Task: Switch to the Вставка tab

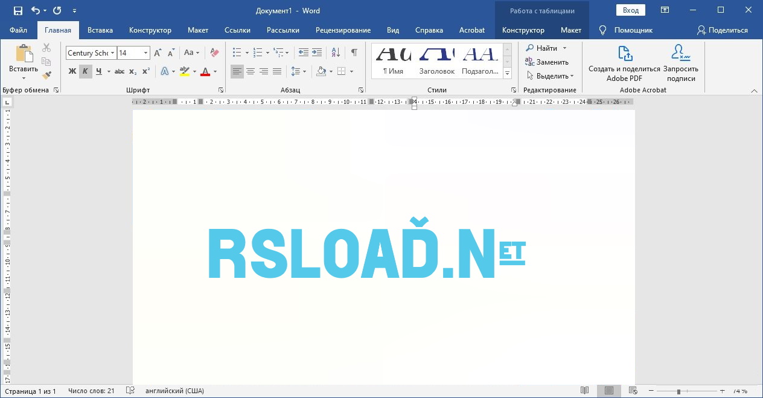Action: click(x=100, y=30)
